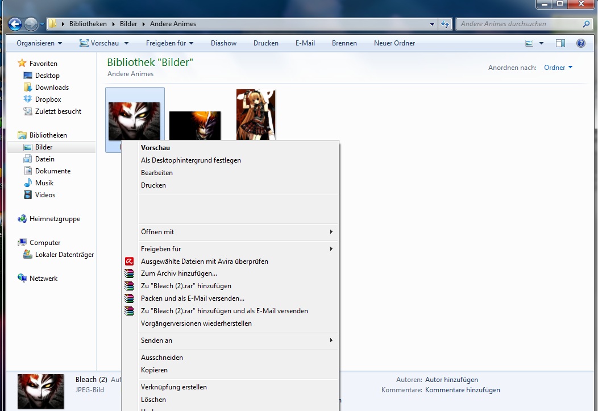Open the Downloads favorite folder
This screenshot has width=598, height=411.
(x=51, y=87)
